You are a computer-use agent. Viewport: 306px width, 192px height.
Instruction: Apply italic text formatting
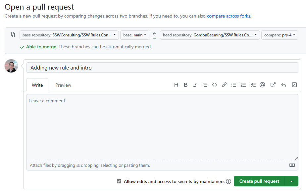click(x=195, y=85)
